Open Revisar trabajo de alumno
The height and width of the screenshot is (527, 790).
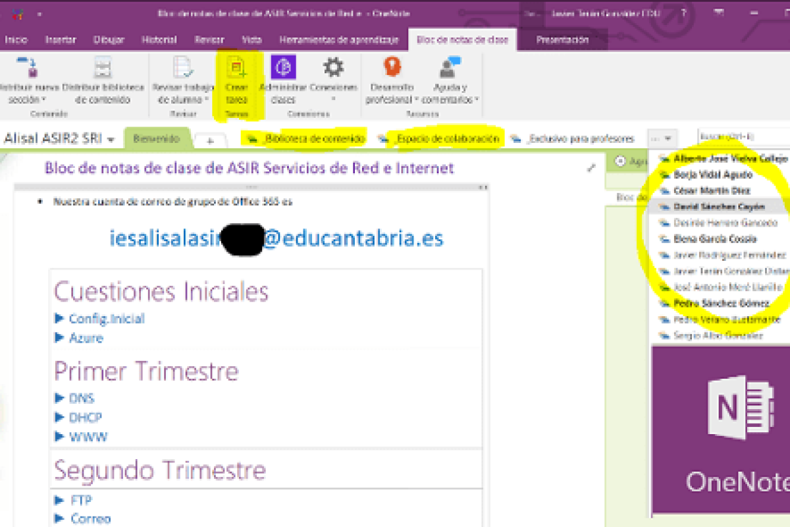coord(182,80)
